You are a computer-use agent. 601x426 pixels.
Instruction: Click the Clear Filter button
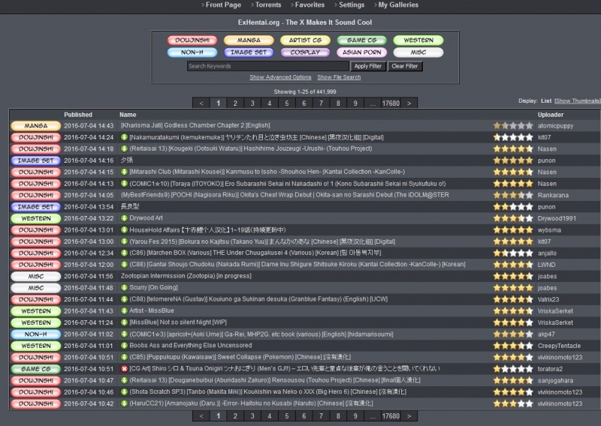405,66
